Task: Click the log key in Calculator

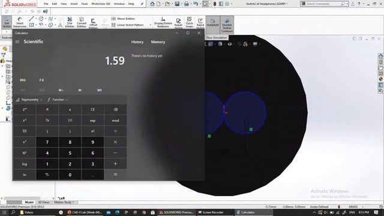Action: [x=25, y=164]
